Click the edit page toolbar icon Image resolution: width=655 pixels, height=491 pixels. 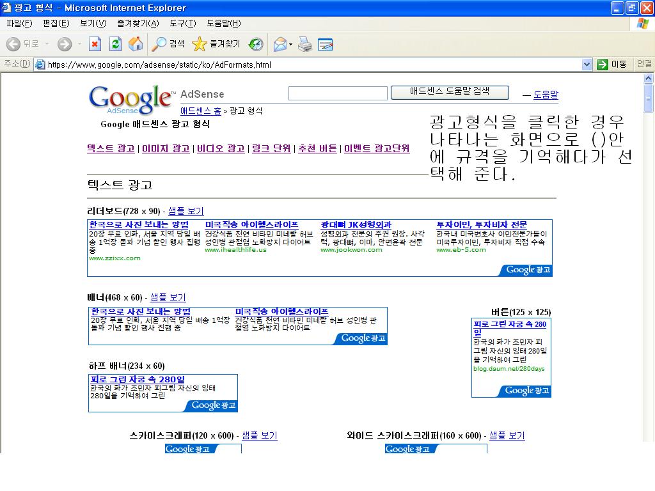(326, 44)
